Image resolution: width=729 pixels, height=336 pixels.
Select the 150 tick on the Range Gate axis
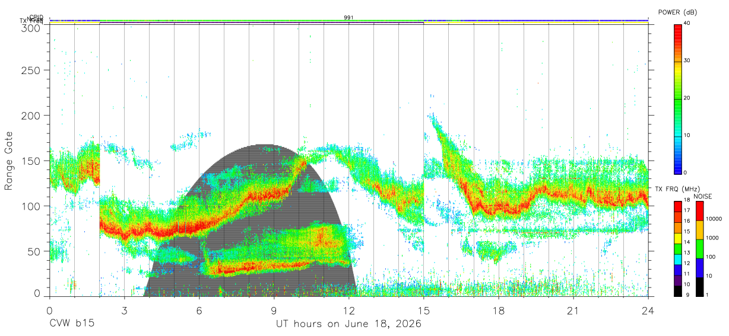[x=32, y=161]
